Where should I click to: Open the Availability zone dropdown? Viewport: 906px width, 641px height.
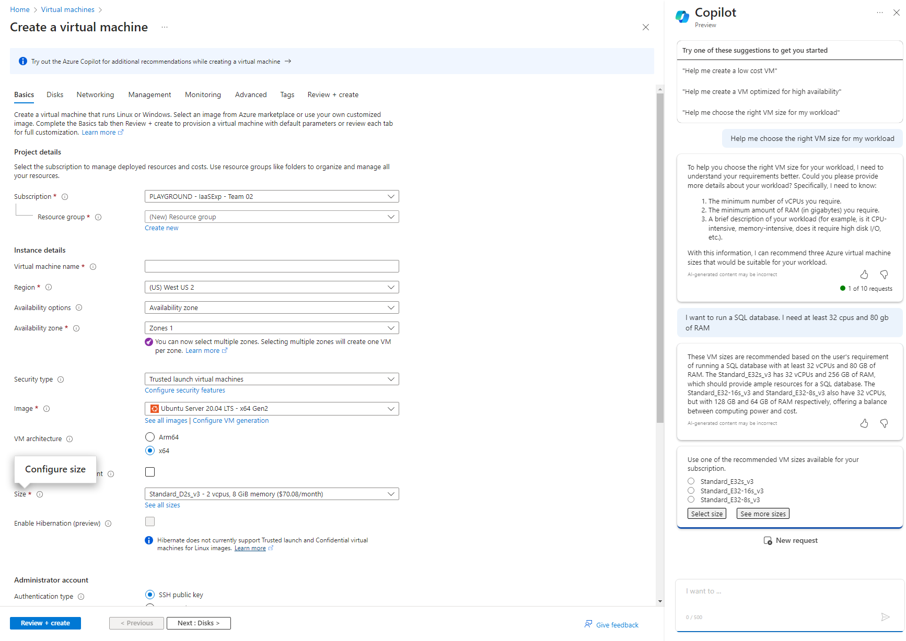[x=272, y=328]
